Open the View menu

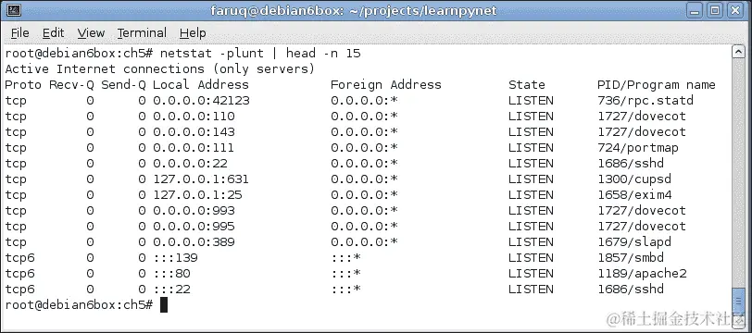(91, 33)
